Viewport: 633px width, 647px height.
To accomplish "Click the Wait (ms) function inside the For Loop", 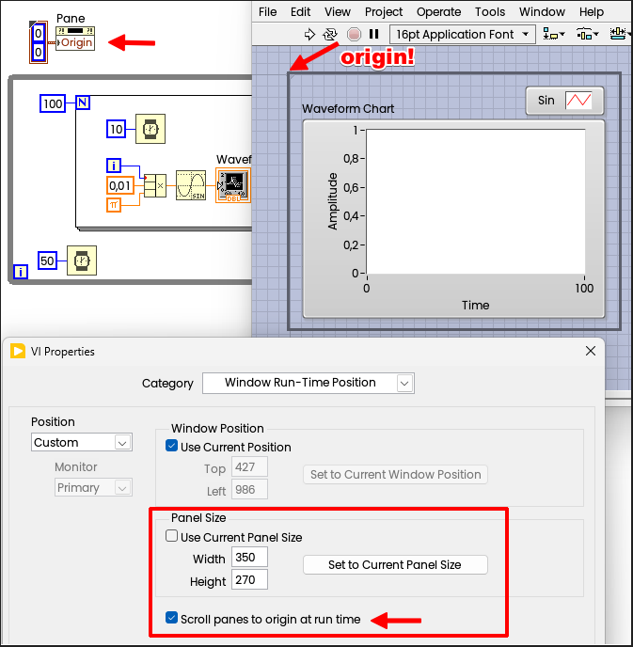I will [150, 129].
